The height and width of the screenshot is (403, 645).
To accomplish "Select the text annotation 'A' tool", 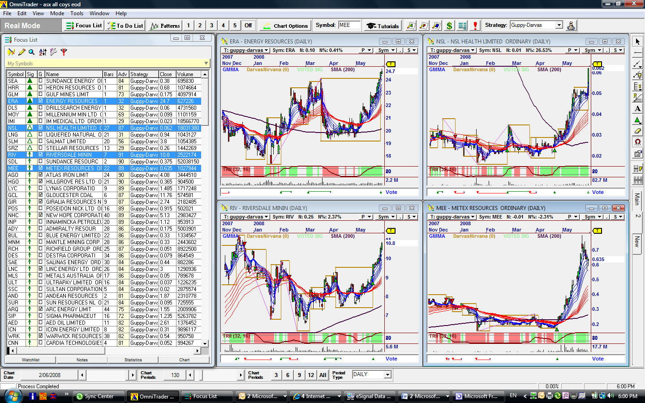I will click(637, 109).
